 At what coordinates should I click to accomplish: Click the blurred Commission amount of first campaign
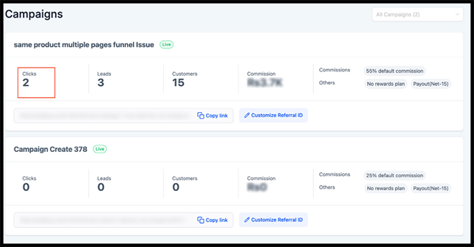265,82
